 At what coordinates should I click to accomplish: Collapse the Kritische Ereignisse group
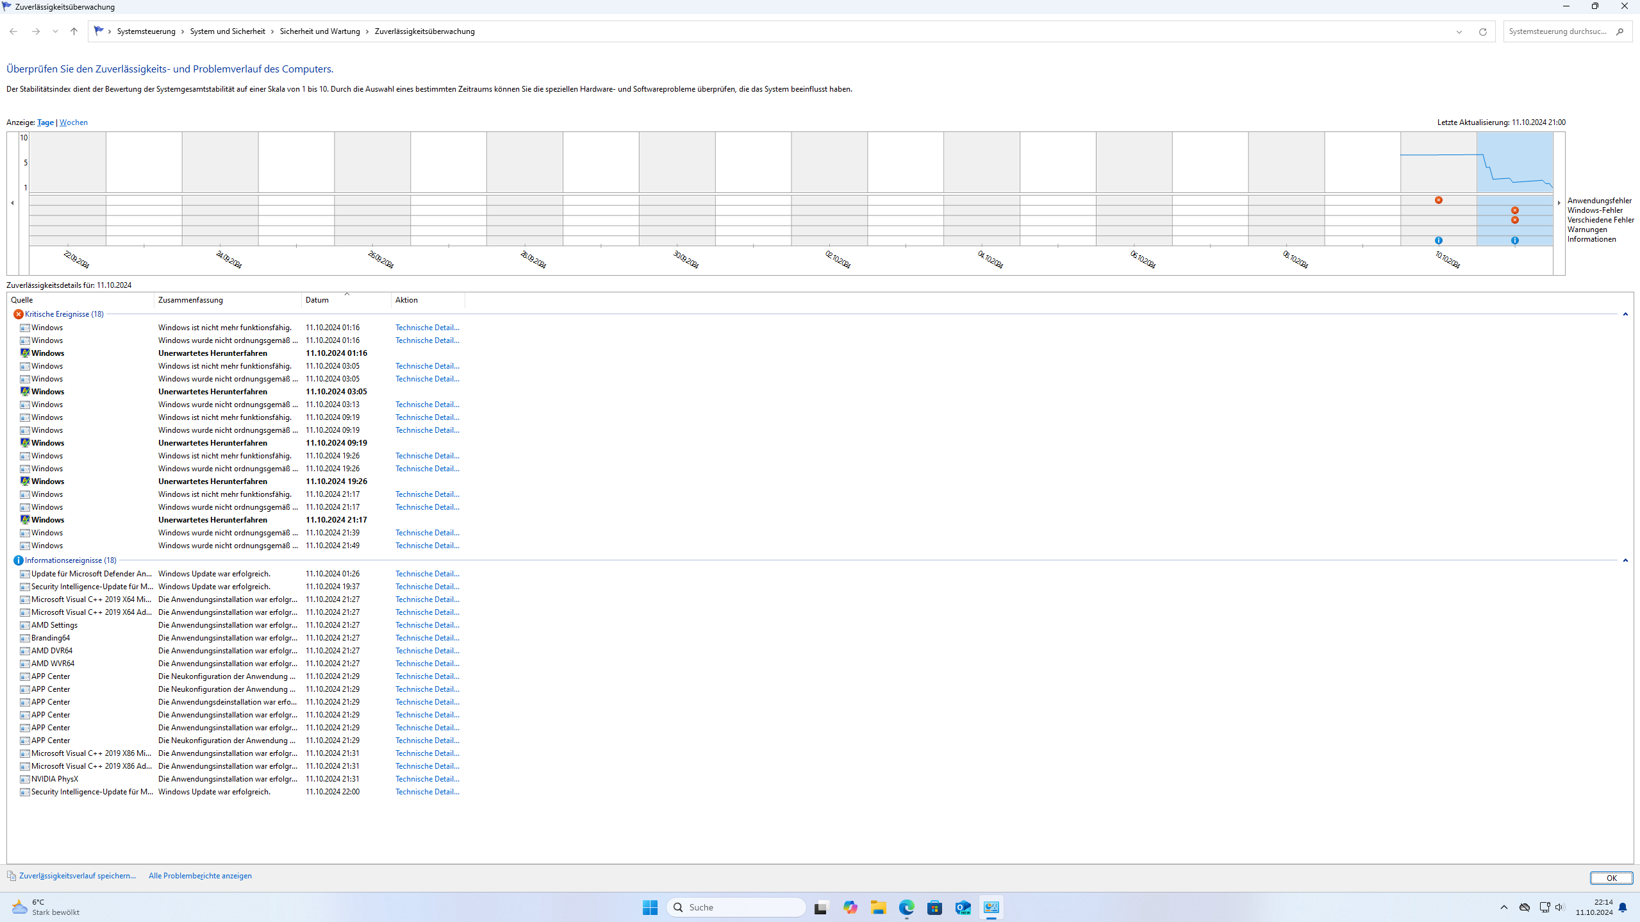click(x=1625, y=314)
